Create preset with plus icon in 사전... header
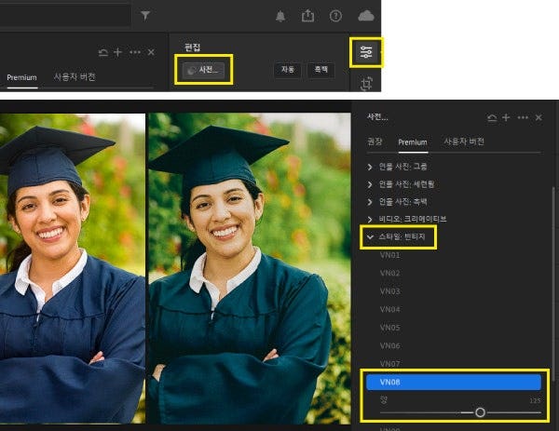 [x=506, y=117]
